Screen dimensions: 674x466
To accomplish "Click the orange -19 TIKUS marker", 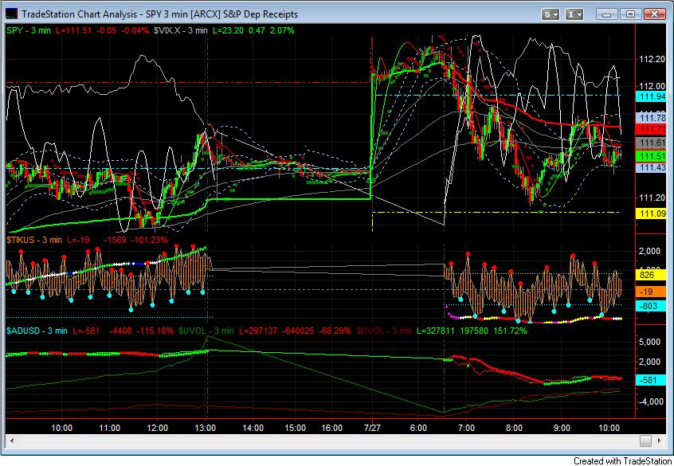I will coord(651,292).
